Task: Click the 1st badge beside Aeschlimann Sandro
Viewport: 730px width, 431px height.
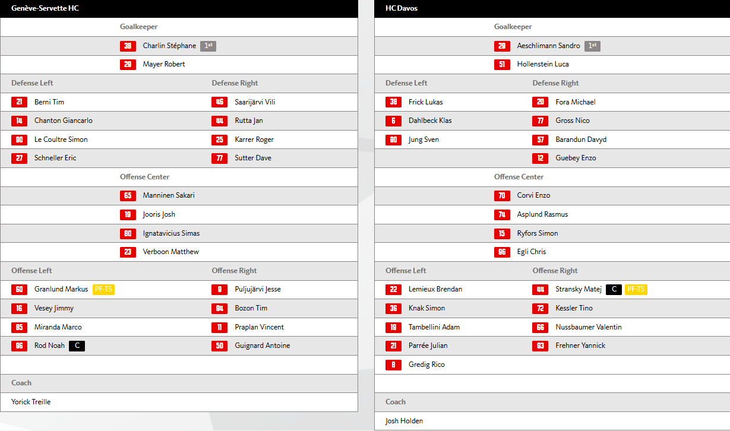Action: [x=592, y=46]
